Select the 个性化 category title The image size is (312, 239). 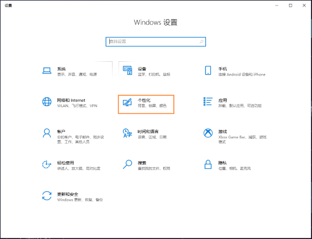pos(144,100)
